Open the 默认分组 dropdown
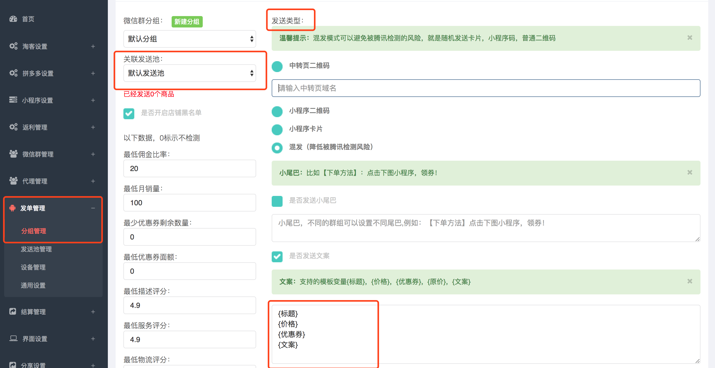Screen dimensions: 715x368 (x=189, y=39)
